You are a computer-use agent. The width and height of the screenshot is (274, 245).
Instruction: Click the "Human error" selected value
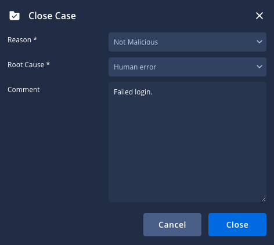[x=135, y=67]
